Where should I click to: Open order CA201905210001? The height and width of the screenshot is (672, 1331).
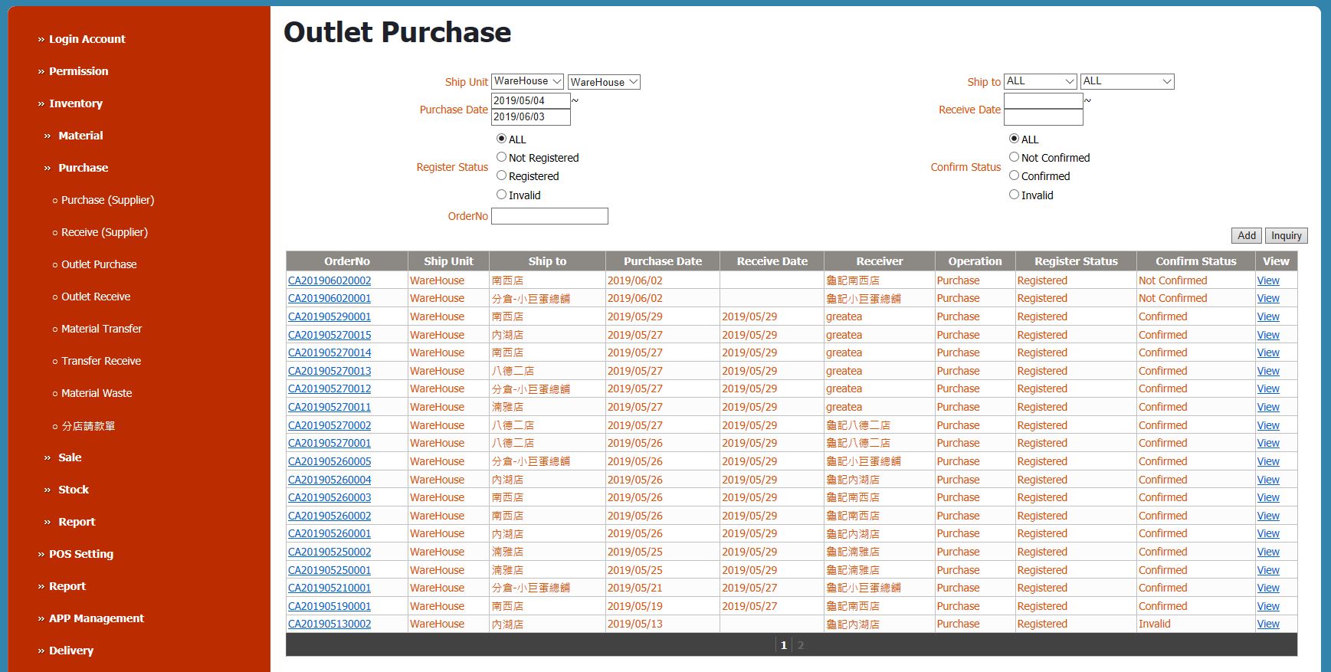(329, 588)
